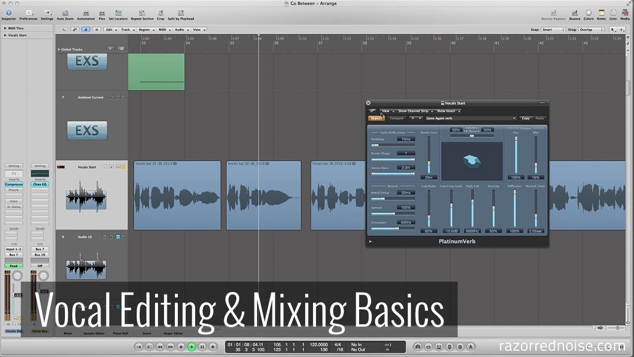Open Show Insert dropdown
The width and height of the screenshot is (634, 357).
point(448,111)
